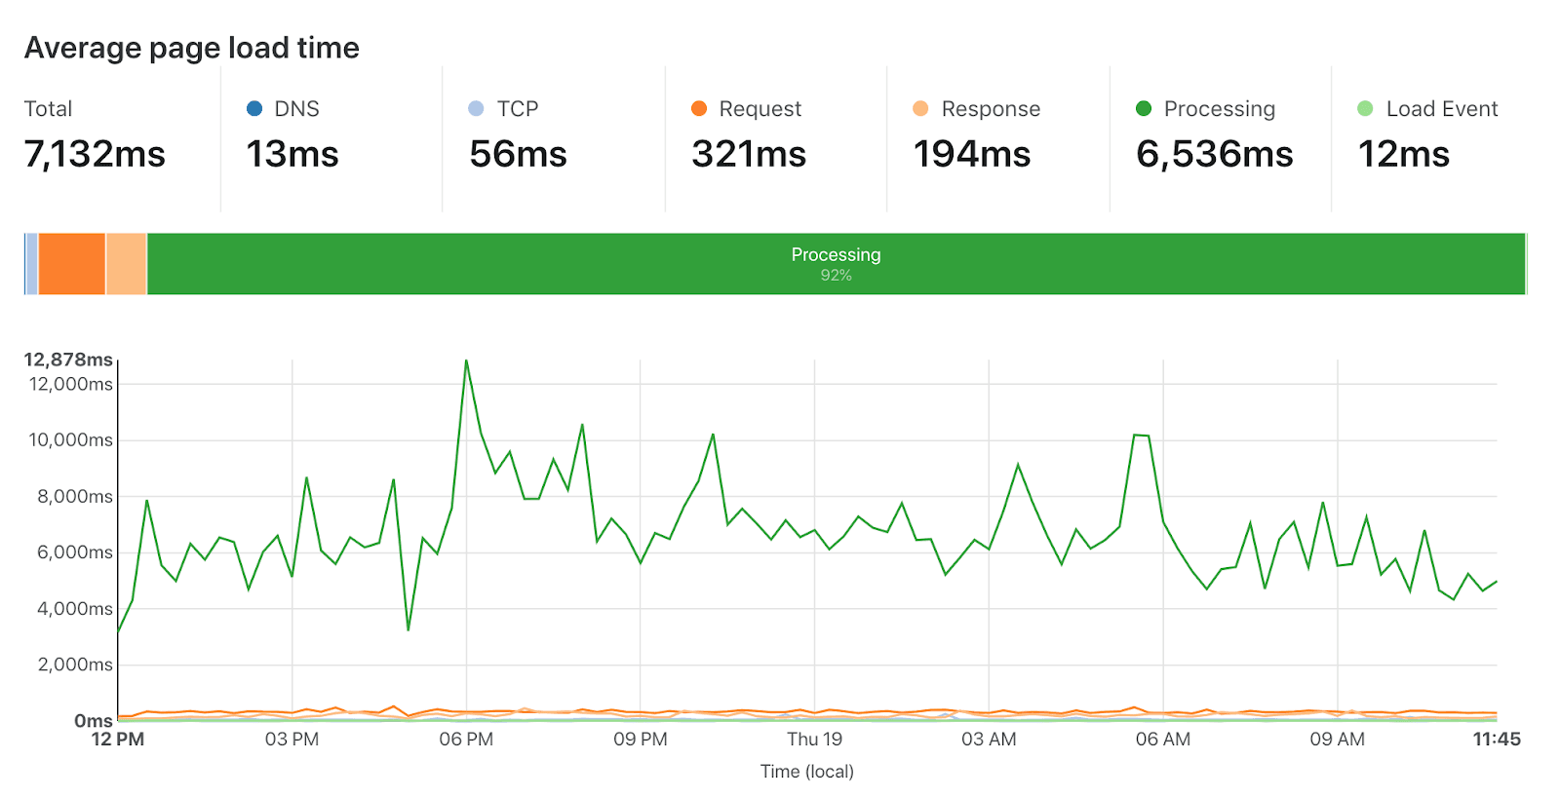The width and height of the screenshot is (1560, 798).
Task: Click the green Processing 92% bar segment
Action: 836,264
